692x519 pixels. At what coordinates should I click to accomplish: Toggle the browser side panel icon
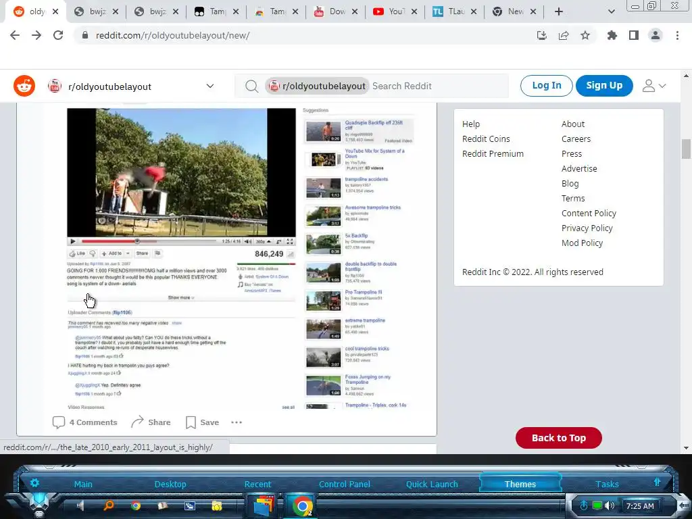click(634, 35)
